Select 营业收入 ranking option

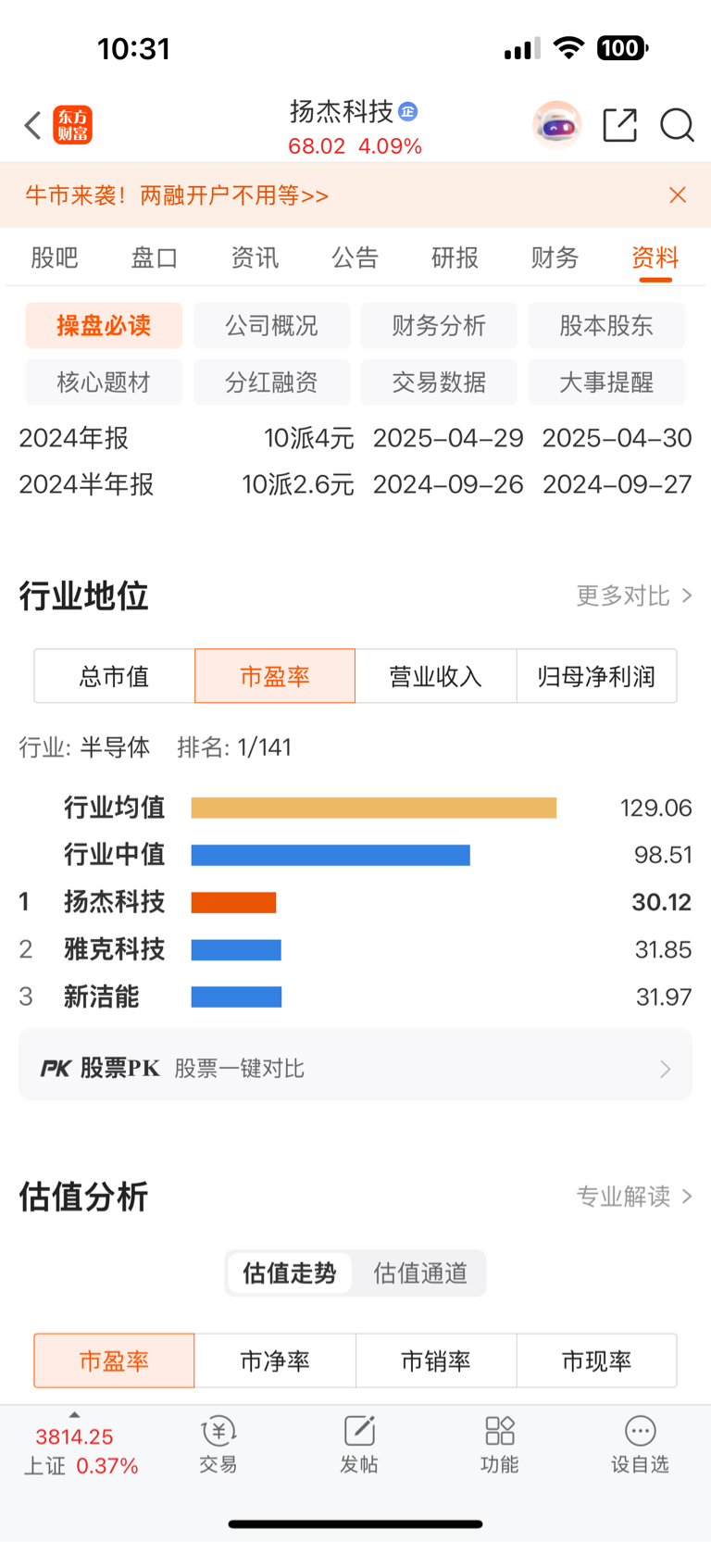point(436,676)
